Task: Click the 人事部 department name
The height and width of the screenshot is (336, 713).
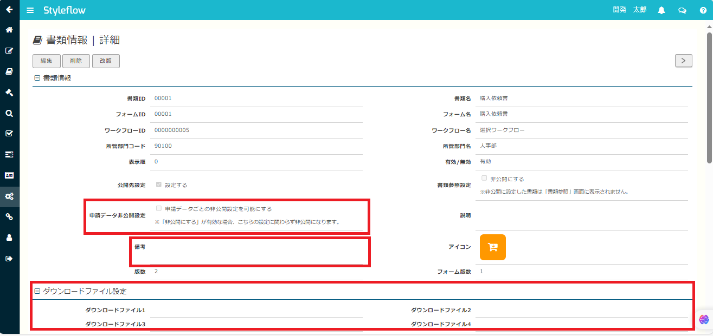Action: (x=489, y=146)
